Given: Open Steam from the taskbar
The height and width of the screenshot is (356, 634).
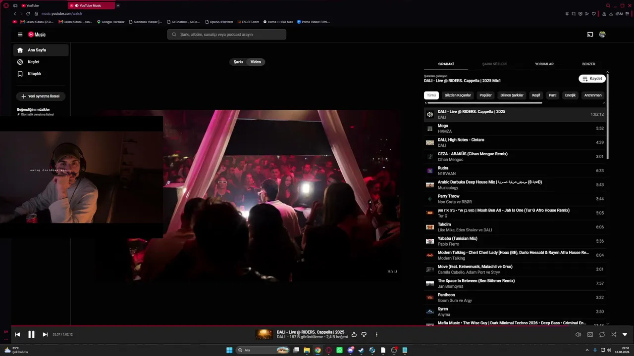Looking at the screenshot, I should click(x=361, y=350).
